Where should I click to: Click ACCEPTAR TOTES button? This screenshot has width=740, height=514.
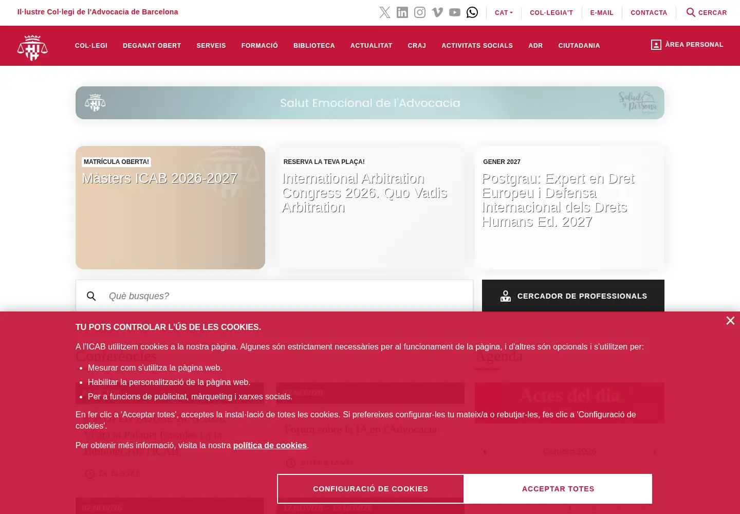[558, 489]
